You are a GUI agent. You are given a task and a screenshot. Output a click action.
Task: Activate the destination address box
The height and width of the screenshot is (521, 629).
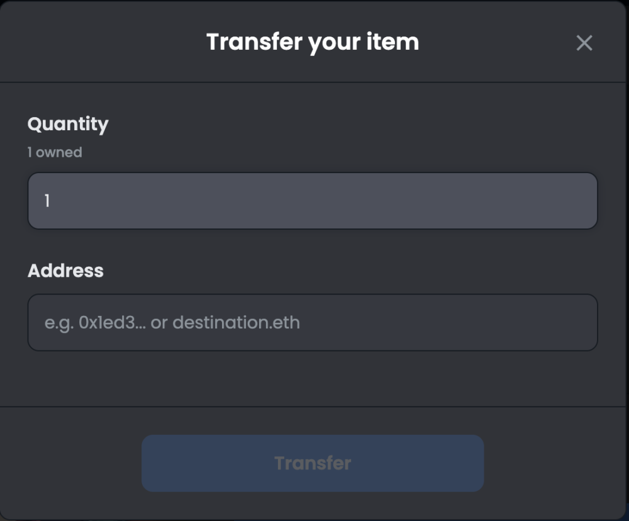[x=313, y=322]
